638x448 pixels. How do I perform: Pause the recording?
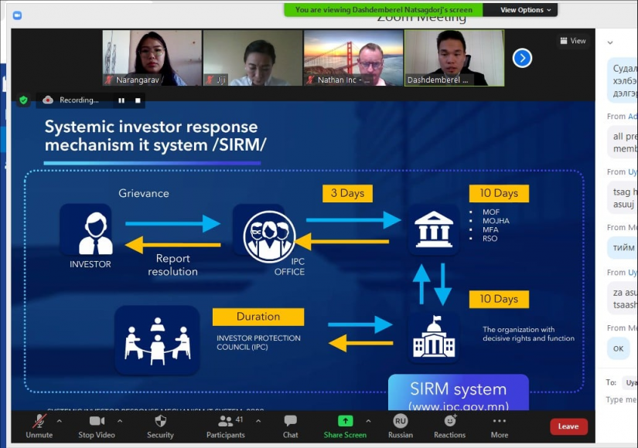121,100
